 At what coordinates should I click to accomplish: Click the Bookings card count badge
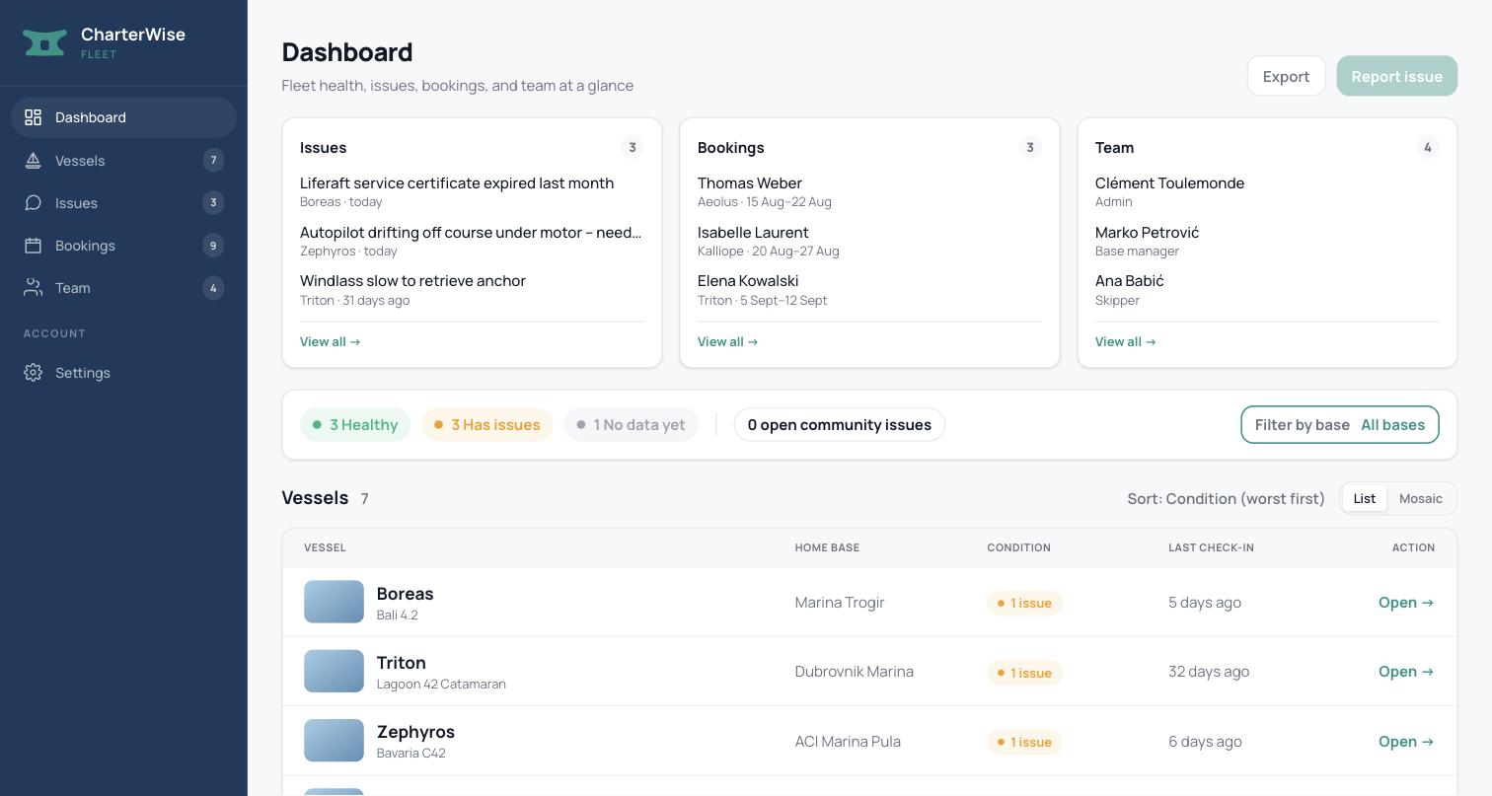point(1030,147)
